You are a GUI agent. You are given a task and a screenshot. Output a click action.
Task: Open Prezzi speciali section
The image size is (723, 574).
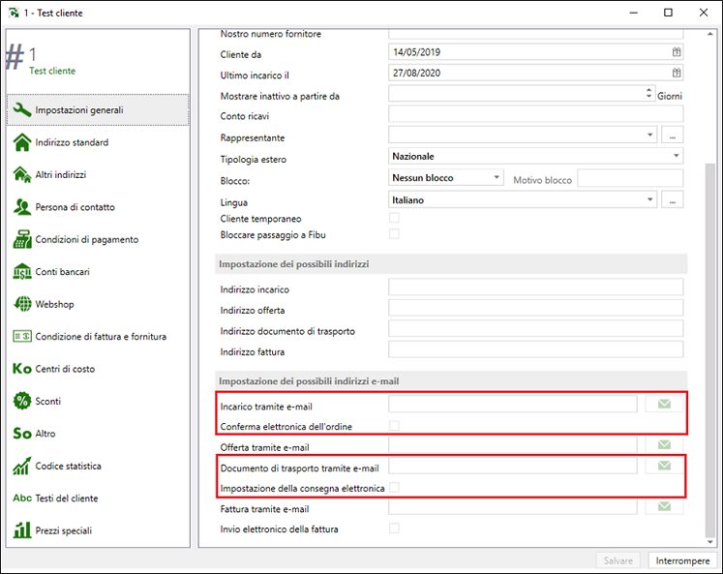point(98,530)
